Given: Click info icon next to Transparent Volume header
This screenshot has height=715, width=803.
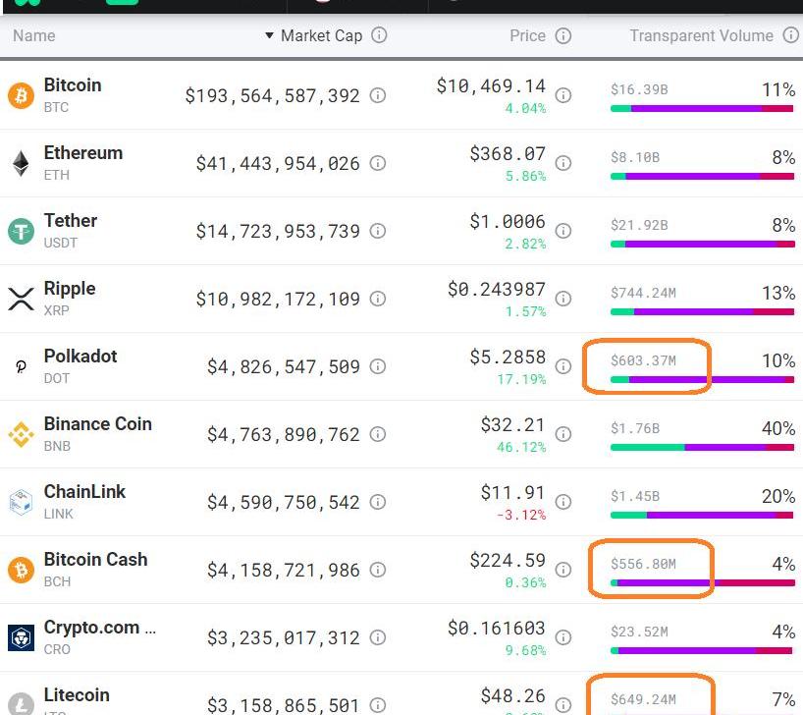Looking at the screenshot, I should point(790,35).
